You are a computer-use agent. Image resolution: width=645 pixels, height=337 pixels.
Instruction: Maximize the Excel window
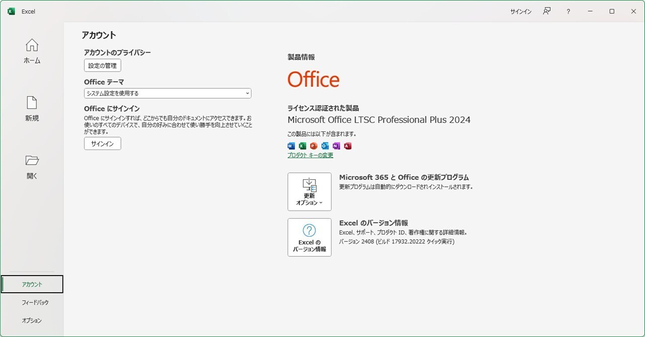612,11
